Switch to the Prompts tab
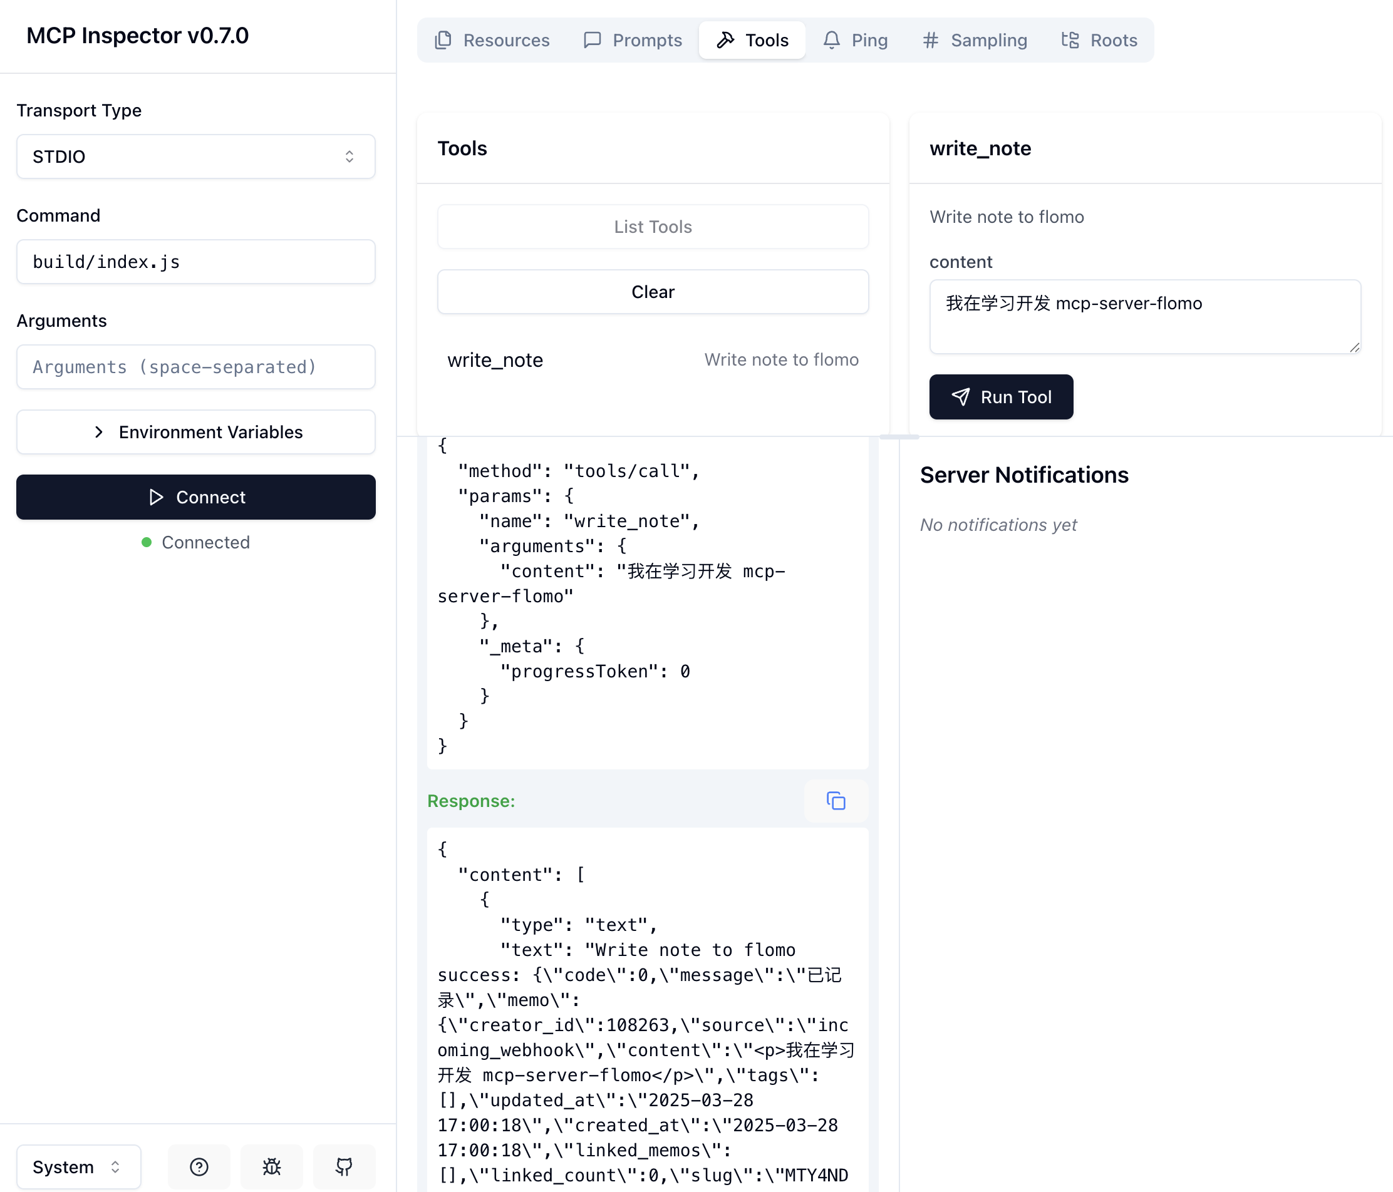This screenshot has height=1192, width=1393. click(x=633, y=40)
